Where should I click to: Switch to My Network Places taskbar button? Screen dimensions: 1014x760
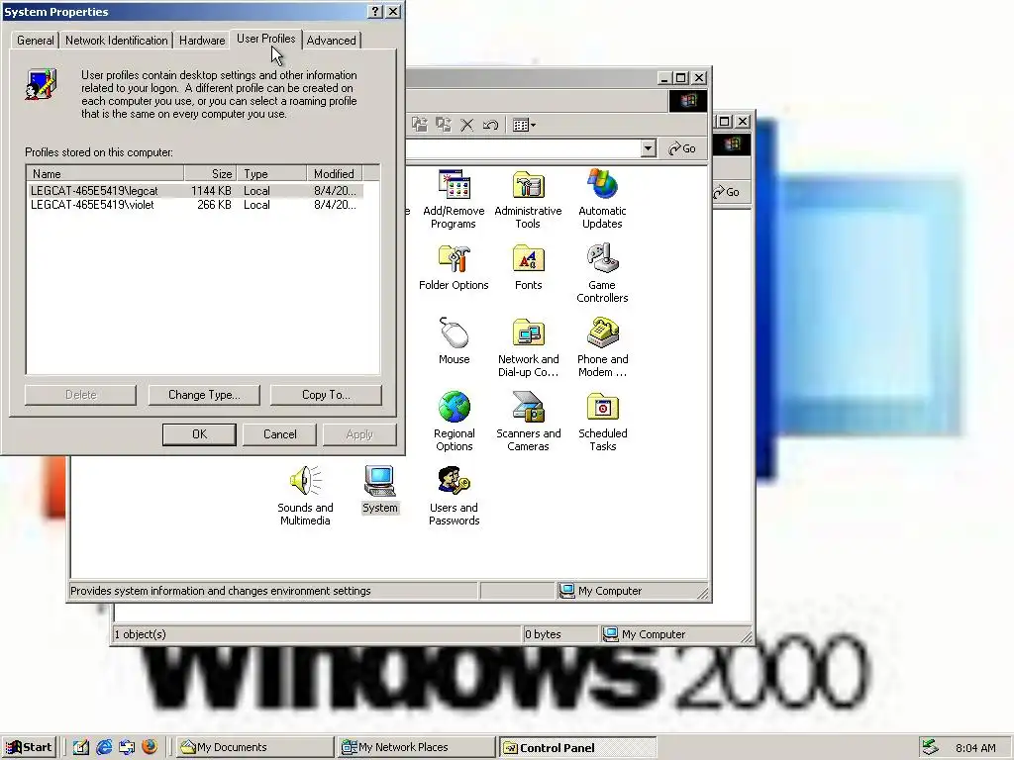click(417, 747)
